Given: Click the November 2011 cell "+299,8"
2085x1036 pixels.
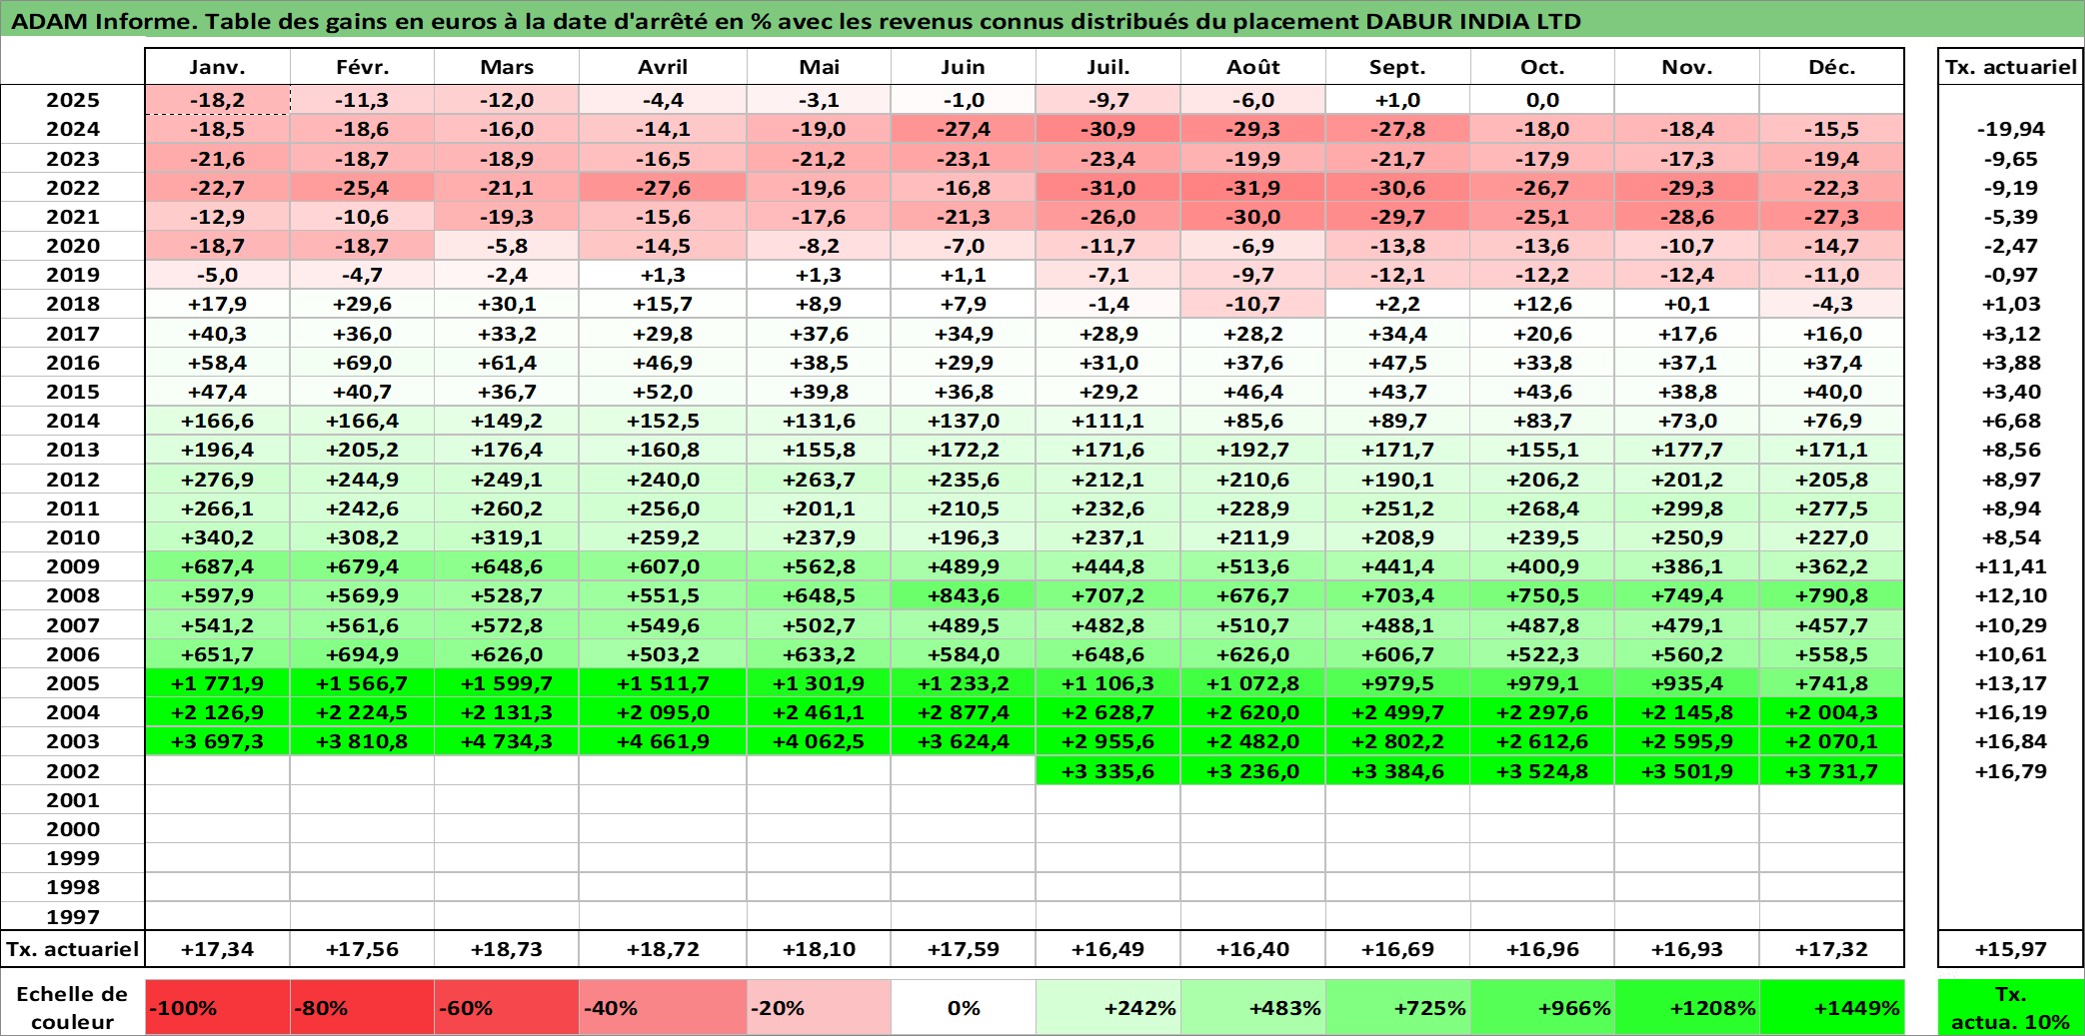Looking at the screenshot, I should 1687,509.
